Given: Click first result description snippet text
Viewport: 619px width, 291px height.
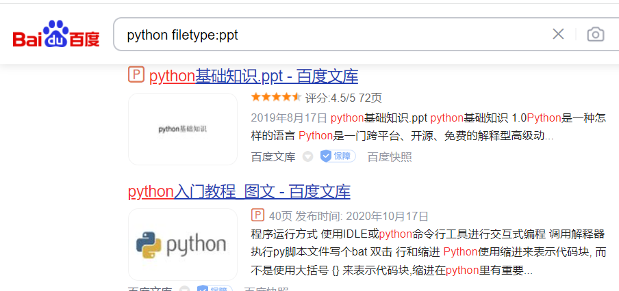Looking at the screenshot, I should tap(429, 127).
